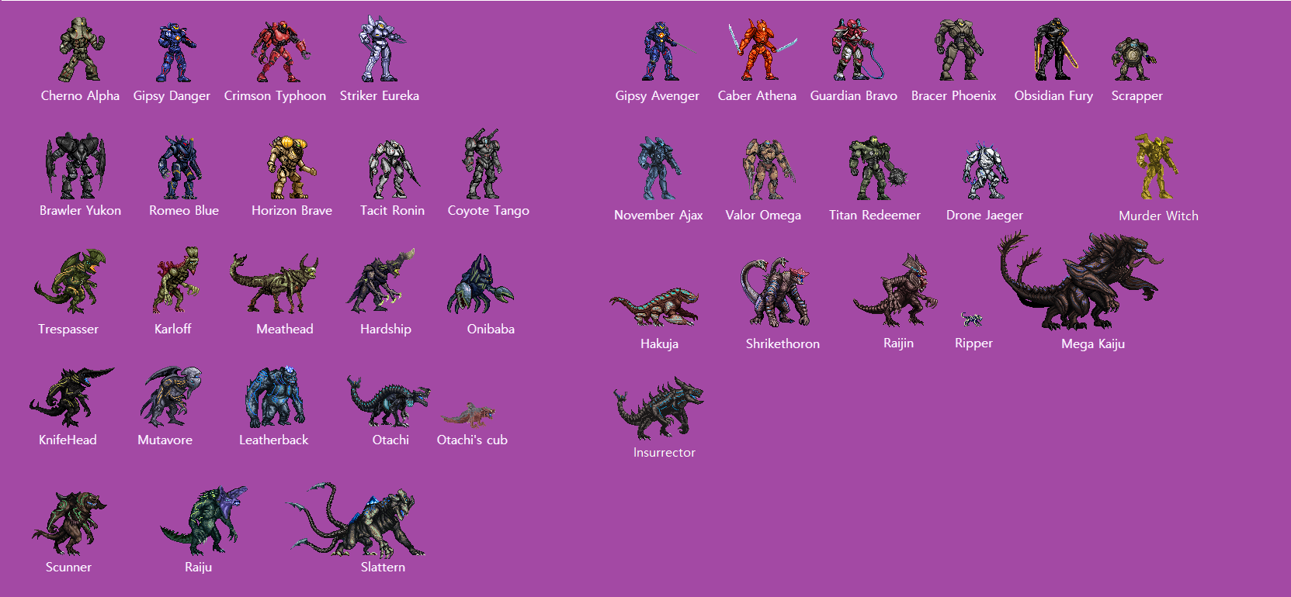Select the Mutavore kaiju sprite

171,396
